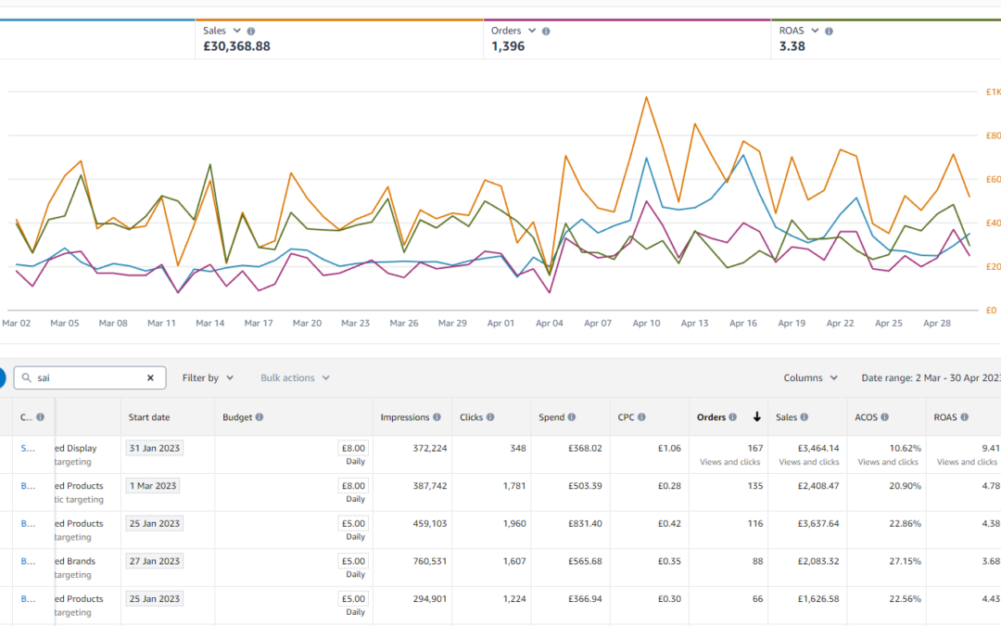Click the sort arrow on Orders column
This screenshot has height=626, width=1001.
pyautogui.click(x=756, y=417)
